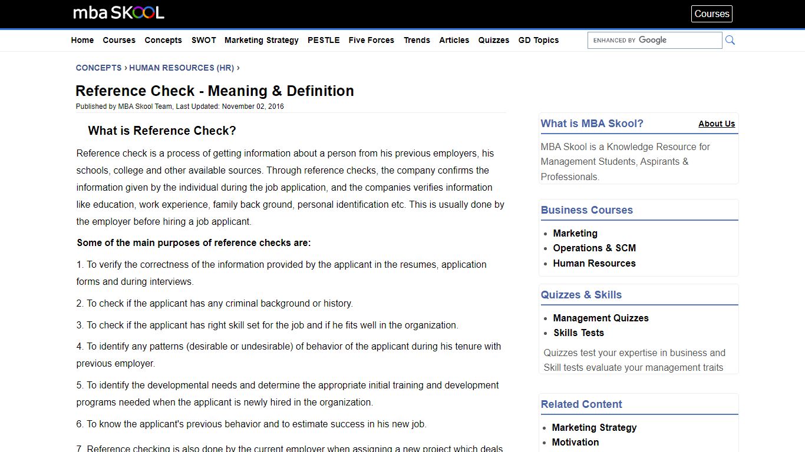Image resolution: width=805 pixels, height=452 pixels.
Task: Click point 6 about previous behavior
Action: click(251, 424)
